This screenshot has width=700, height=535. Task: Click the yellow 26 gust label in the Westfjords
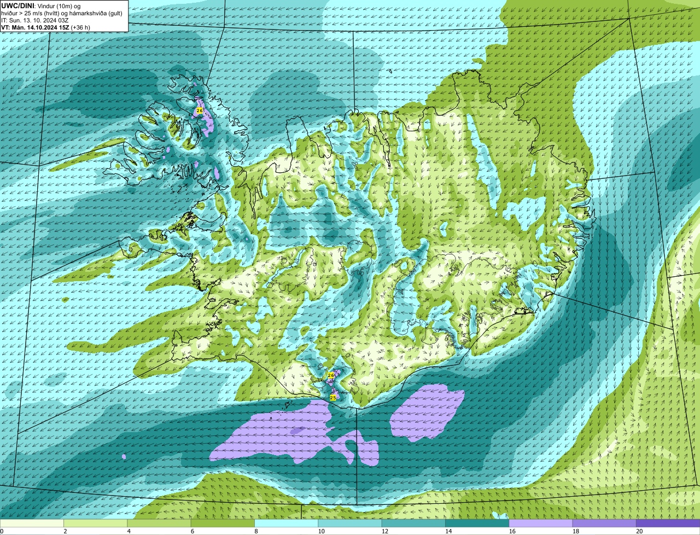[199, 111]
